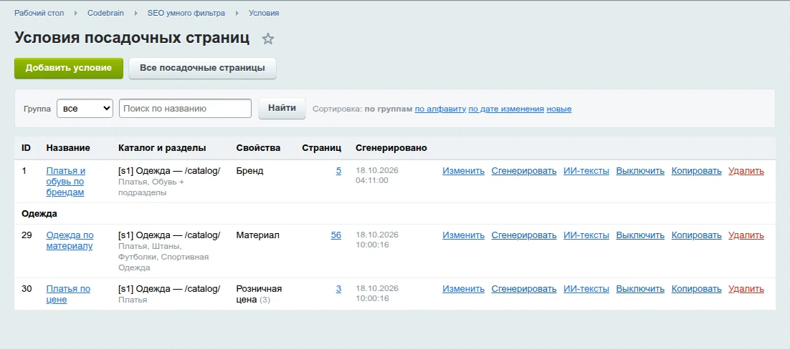Click Выключить for Одежда по материалу
Screen dimensions: 790x349
[640, 235]
